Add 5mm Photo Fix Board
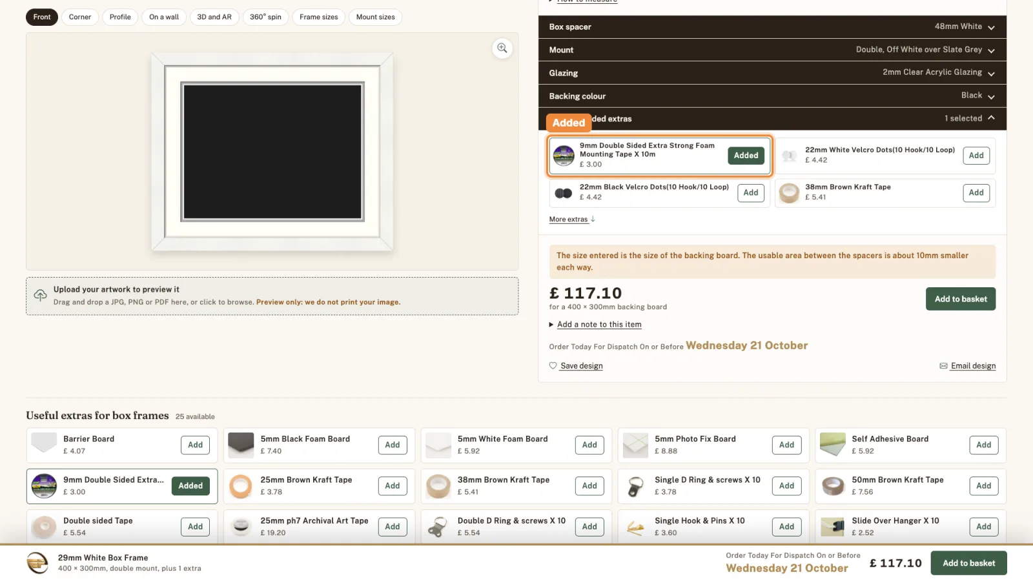The image size is (1033, 581). (x=786, y=445)
